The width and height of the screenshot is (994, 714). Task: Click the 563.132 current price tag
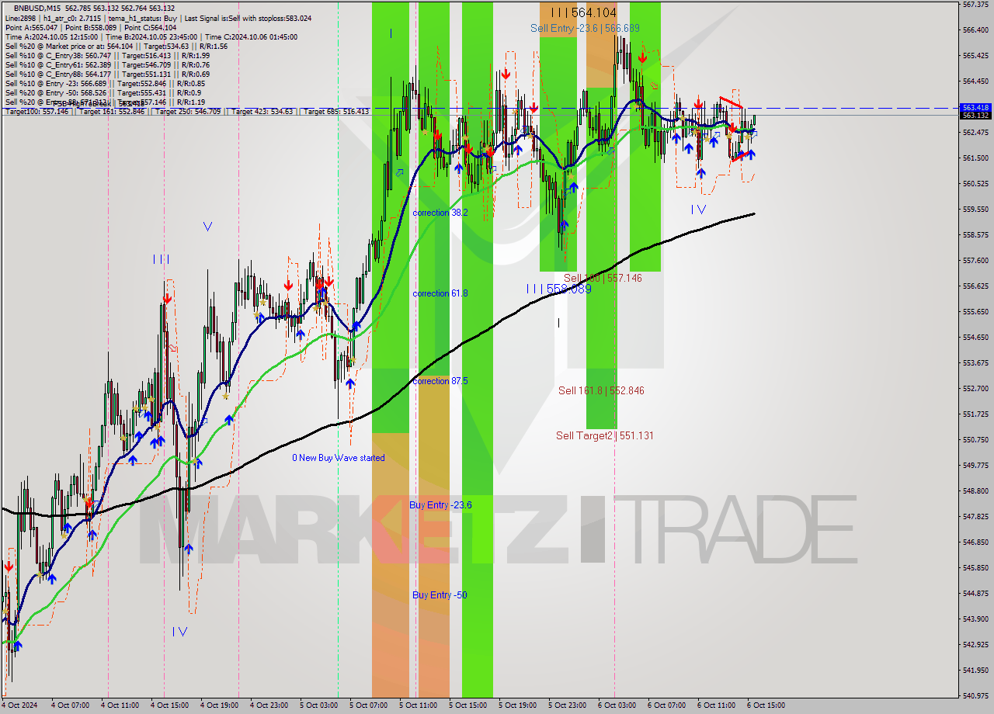coord(975,116)
